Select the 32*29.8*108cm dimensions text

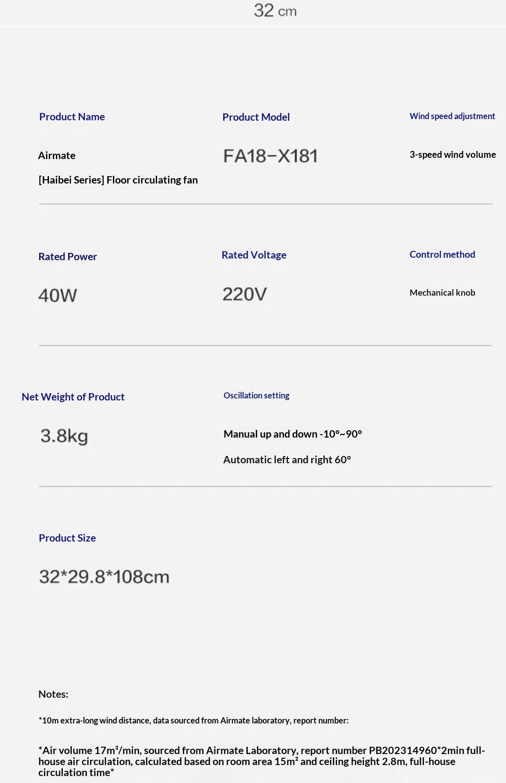tap(104, 577)
